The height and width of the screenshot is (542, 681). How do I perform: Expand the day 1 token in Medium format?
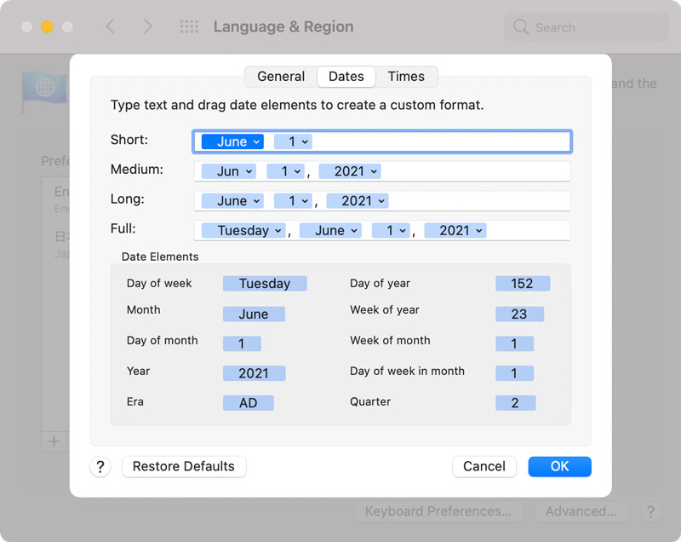[285, 171]
